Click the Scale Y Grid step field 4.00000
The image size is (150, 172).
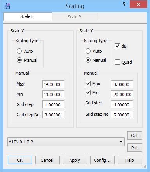pos(122,104)
